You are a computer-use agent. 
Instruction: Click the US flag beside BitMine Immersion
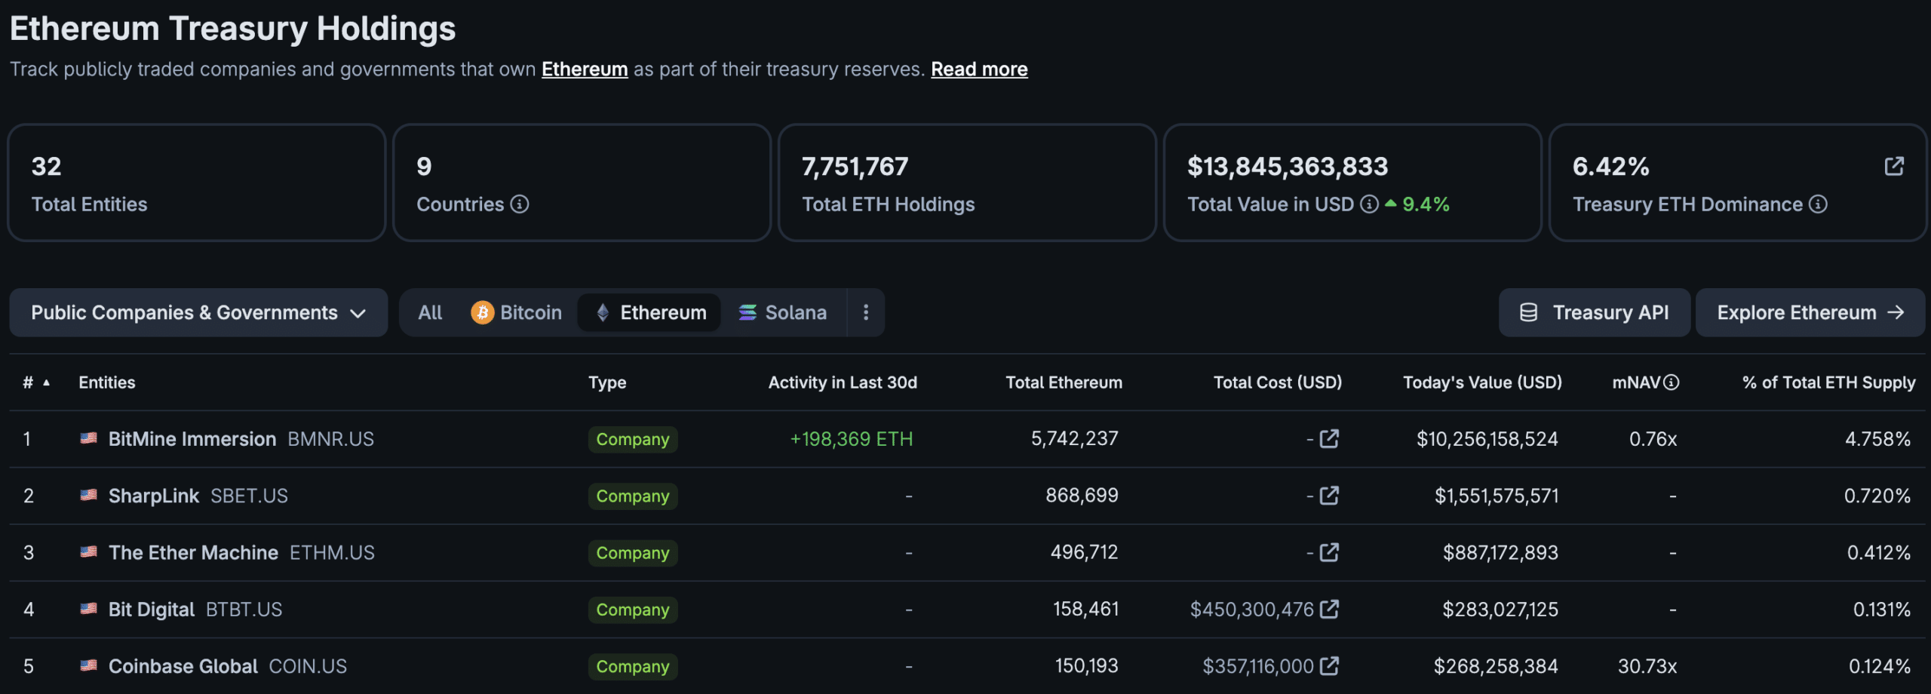(88, 438)
